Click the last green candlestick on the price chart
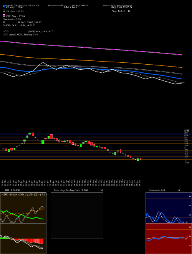192x254 pixels. (138, 160)
